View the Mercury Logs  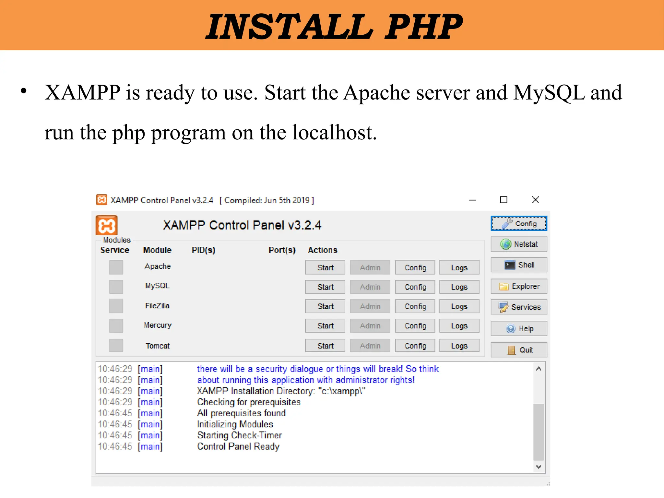459,326
